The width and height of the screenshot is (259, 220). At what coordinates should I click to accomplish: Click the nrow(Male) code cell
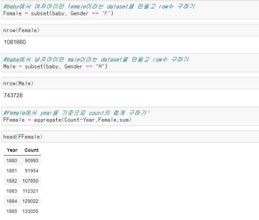click(x=130, y=83)
